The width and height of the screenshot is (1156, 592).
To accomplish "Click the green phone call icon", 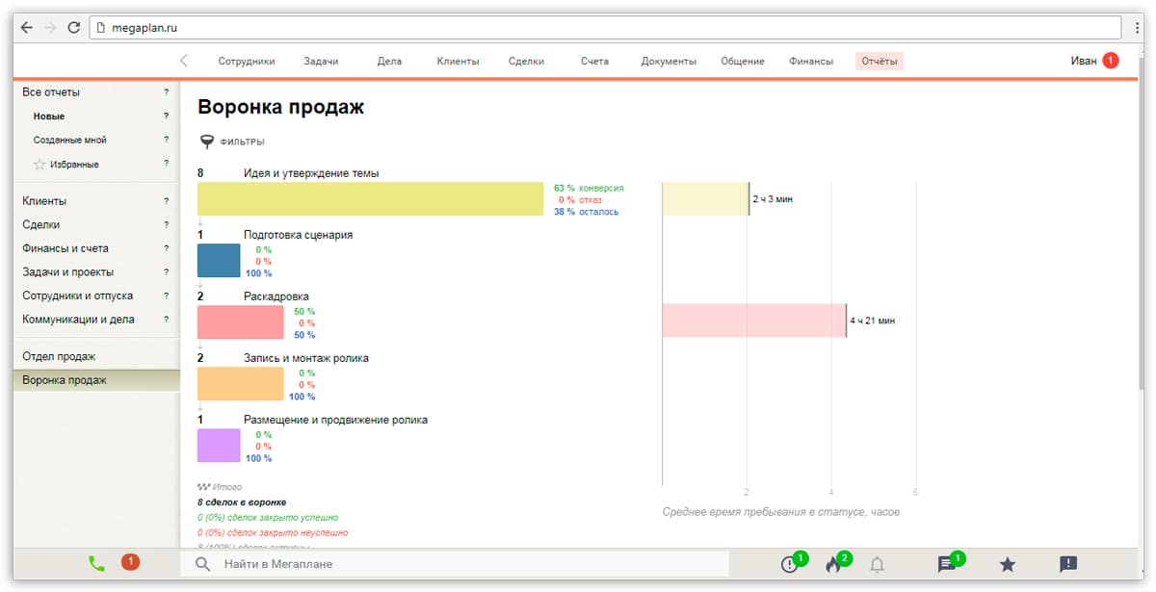I will [96, 564].
